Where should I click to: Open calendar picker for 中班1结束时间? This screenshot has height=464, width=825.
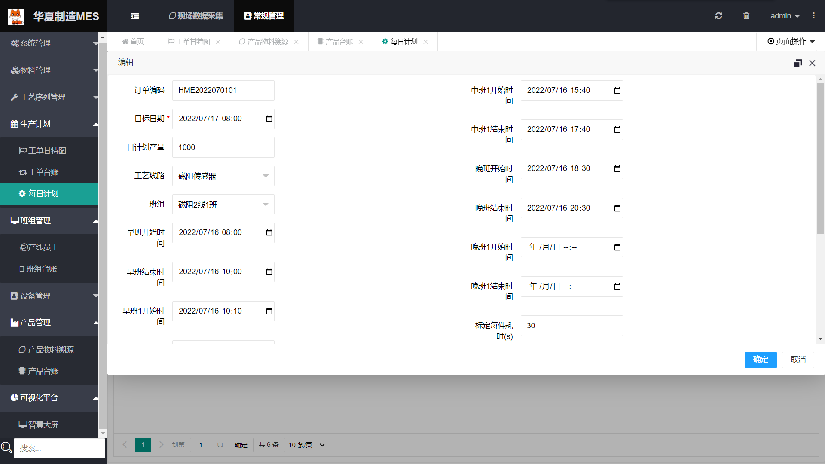(x=617, y=130)
